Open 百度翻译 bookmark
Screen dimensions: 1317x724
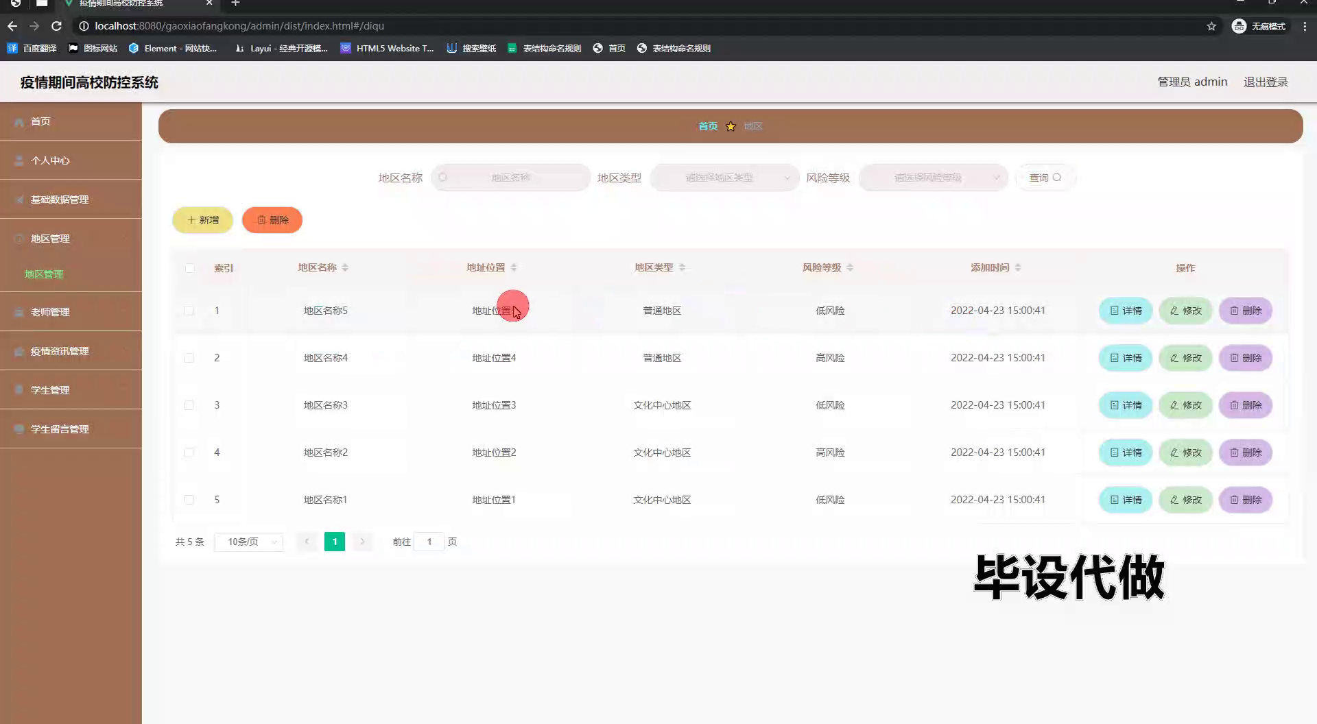pos(32,48)
